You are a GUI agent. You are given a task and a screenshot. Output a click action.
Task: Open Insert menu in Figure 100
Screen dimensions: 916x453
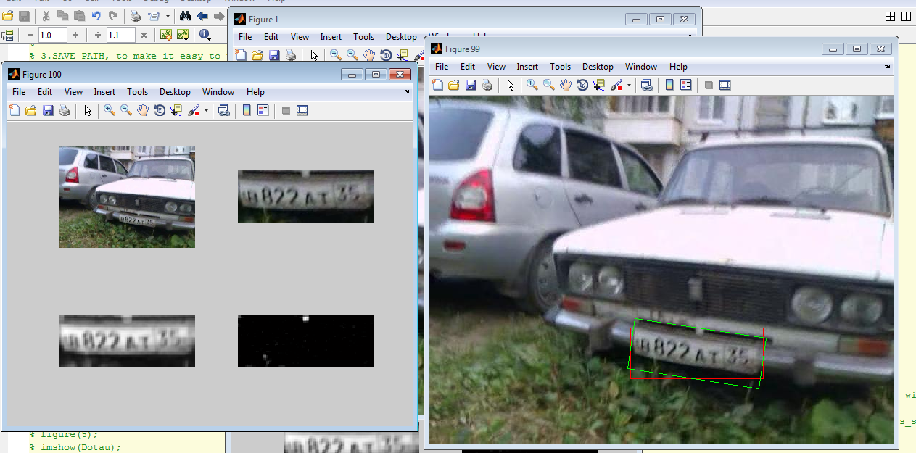104,92
